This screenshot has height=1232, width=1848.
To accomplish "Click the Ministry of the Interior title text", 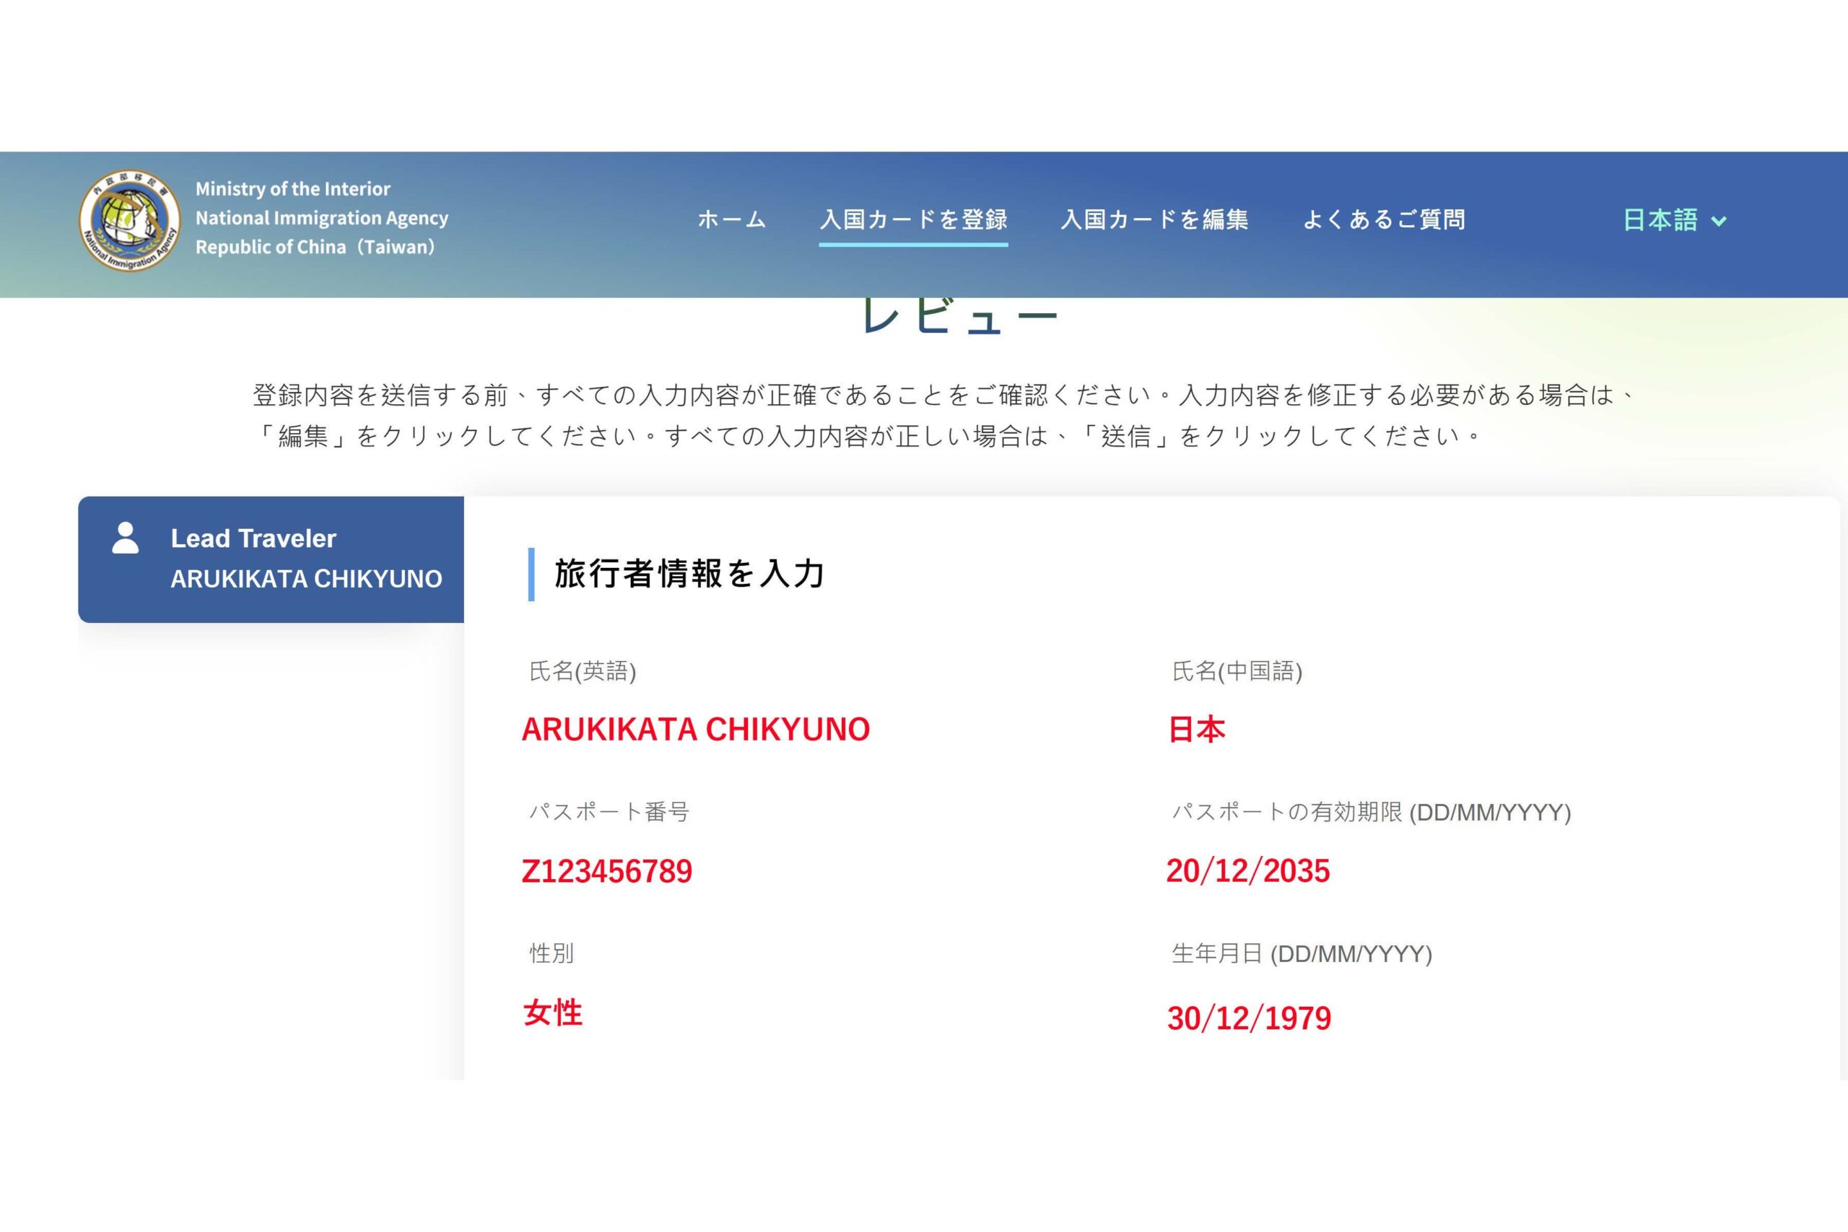I will point(292,188).
